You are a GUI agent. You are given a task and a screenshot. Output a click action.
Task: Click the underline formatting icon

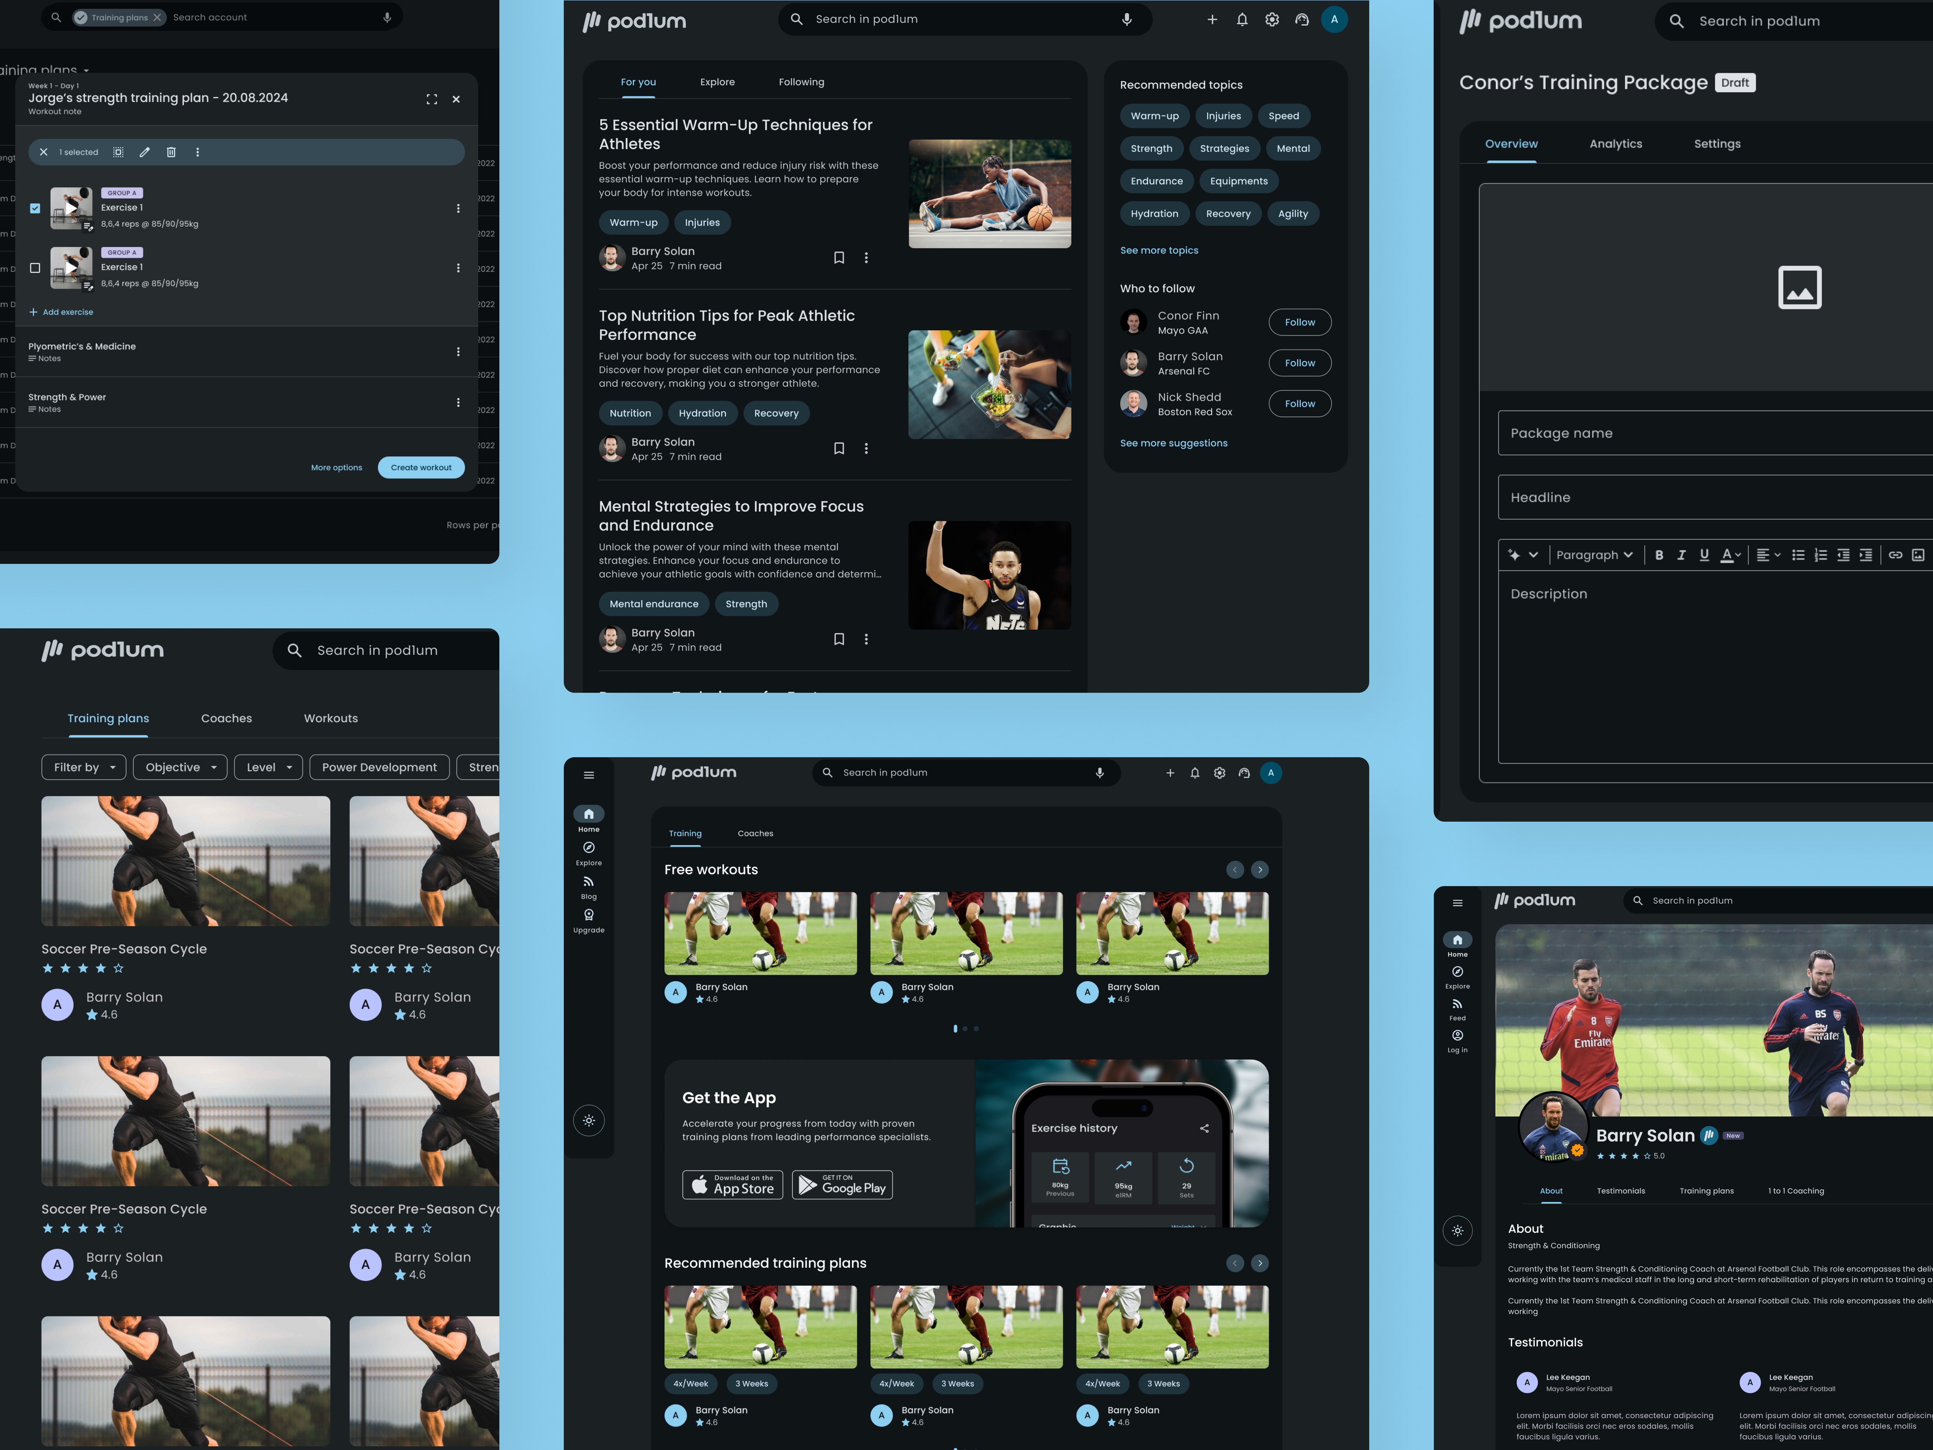1704,555
